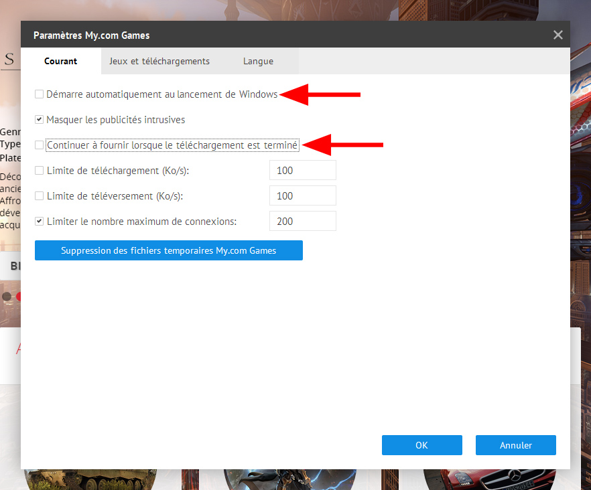The height and width of the screenshot is (490, 591).
Task: Uncheck Masquer les publicités intrusives
Action: (x=39, y=120)
